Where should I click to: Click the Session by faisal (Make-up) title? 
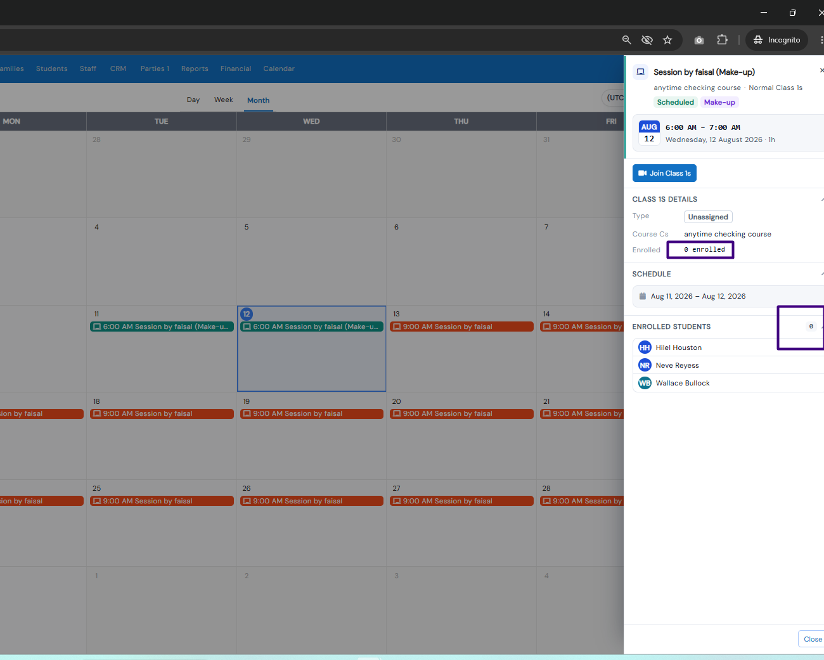click(704, 72)
